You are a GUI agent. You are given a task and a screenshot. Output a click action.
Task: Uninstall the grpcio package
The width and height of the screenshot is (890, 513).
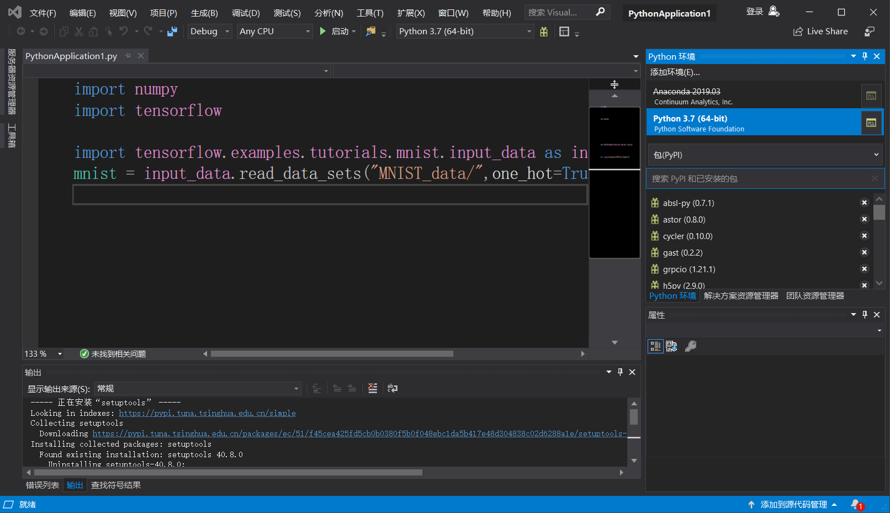point(865,269)
